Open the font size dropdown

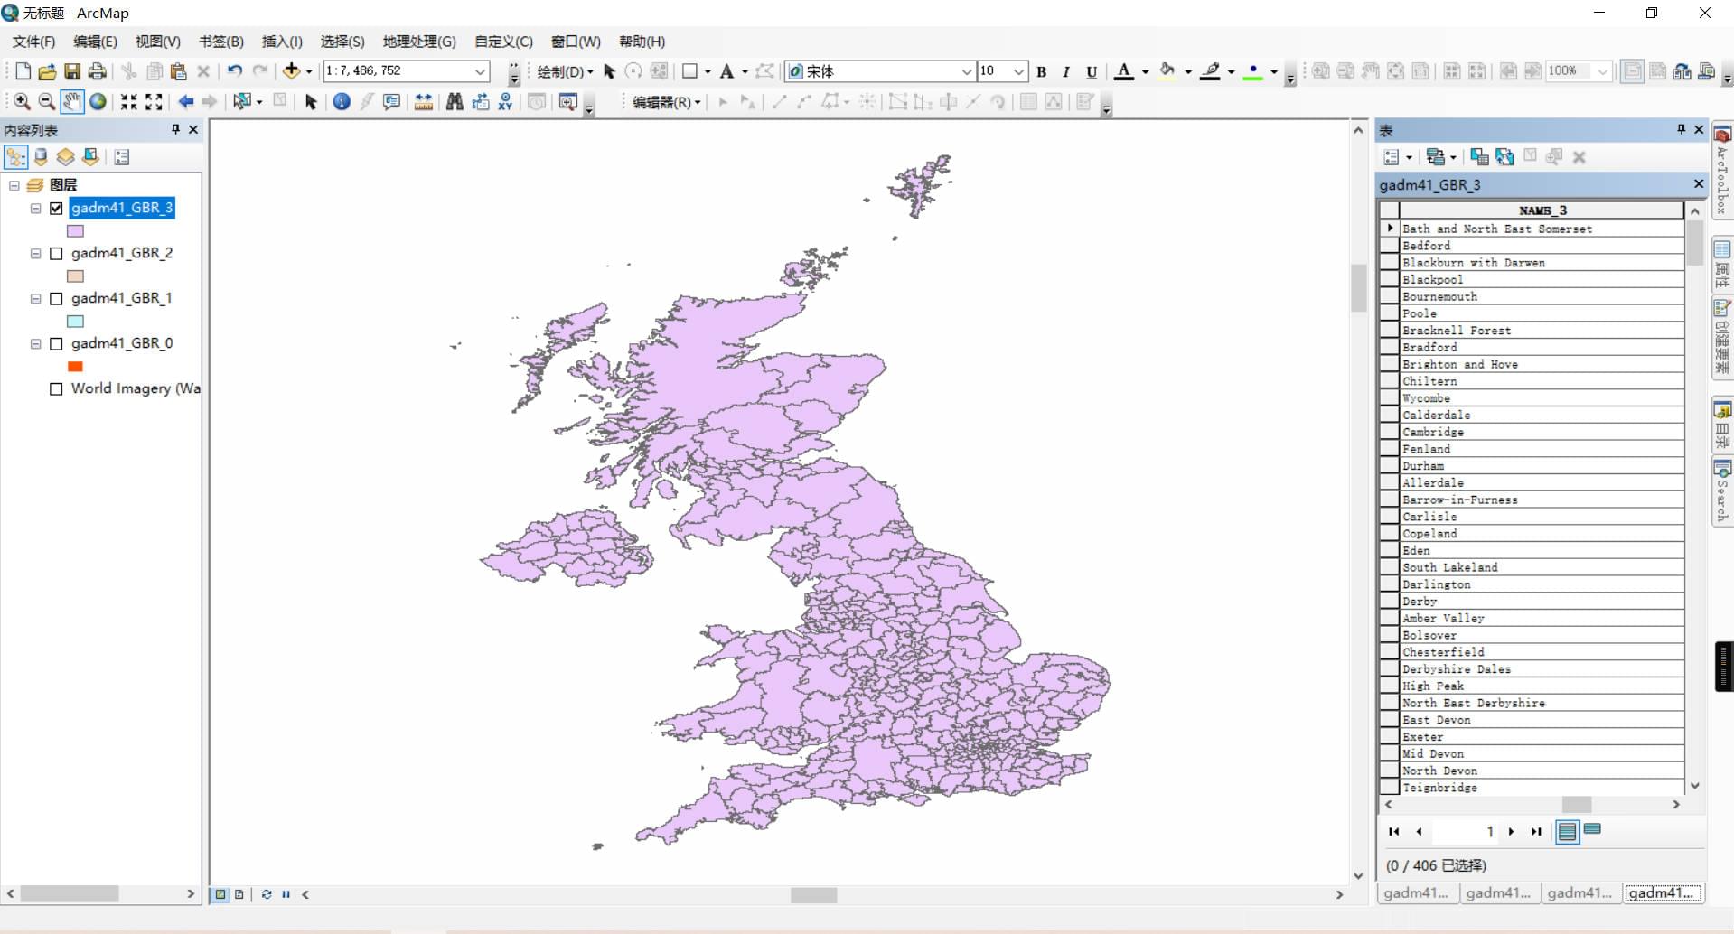[1019, 71]
